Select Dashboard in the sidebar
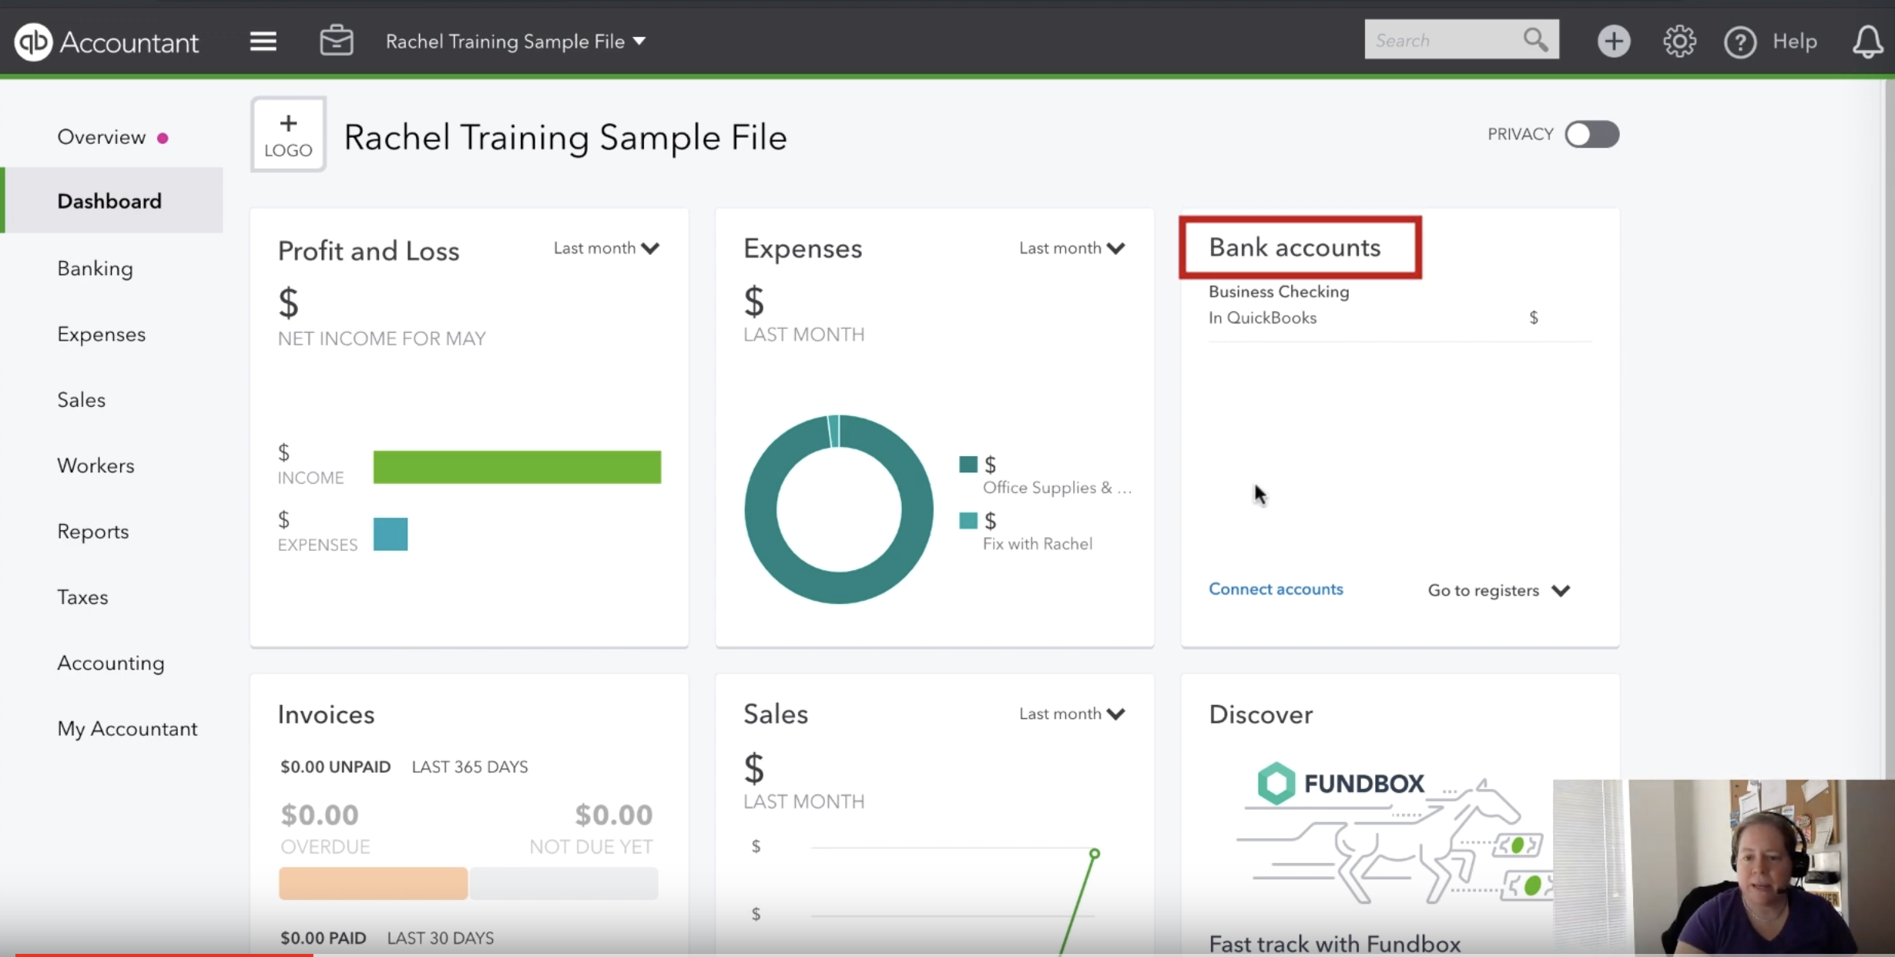 (x=112, y=200)
